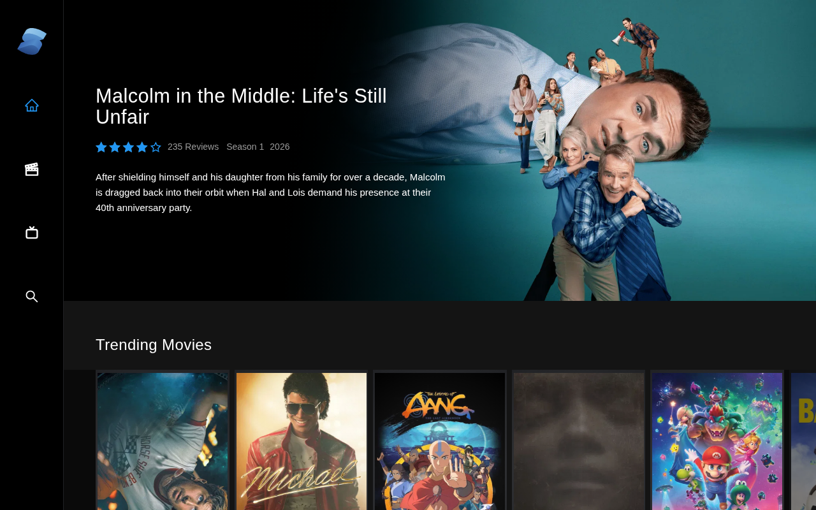
Task: Open Movies section via clapperboard icon
Action: [32, 169]
